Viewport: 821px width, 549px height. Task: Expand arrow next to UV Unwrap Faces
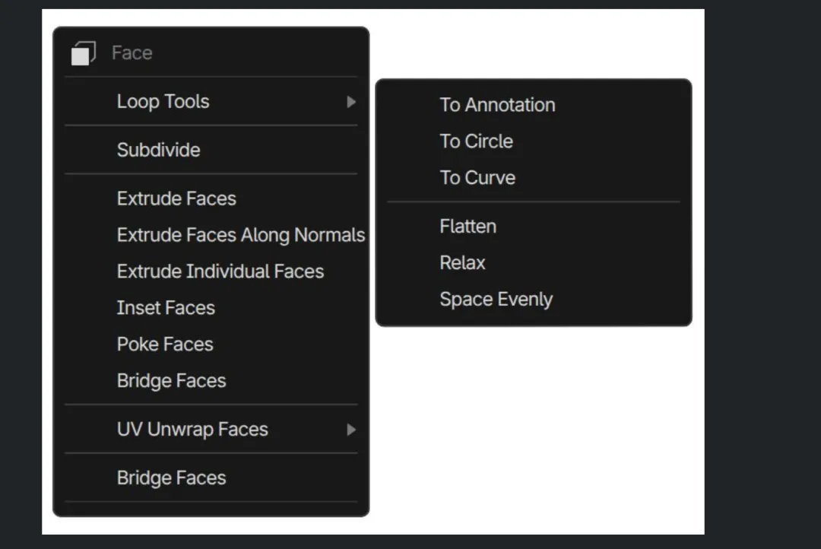coord(350,430)
